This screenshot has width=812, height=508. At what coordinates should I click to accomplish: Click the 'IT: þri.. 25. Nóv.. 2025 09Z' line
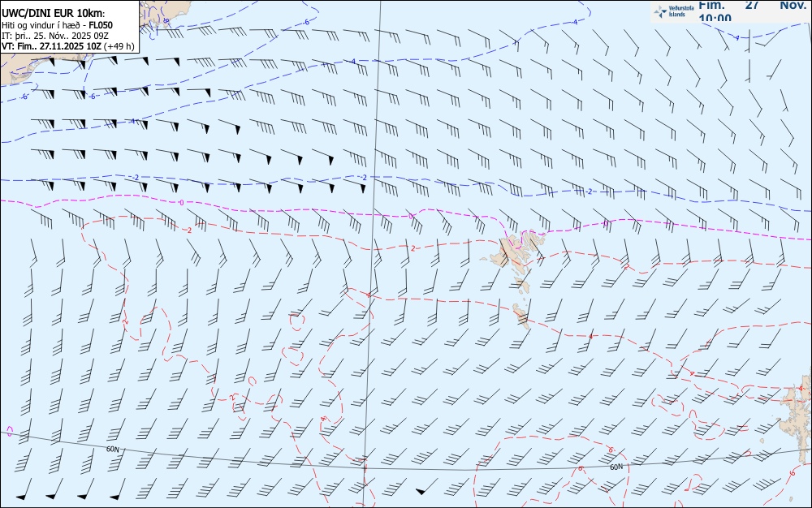pos(55,36)
